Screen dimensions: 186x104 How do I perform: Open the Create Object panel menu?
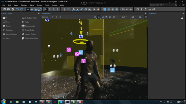coord(39,14)
